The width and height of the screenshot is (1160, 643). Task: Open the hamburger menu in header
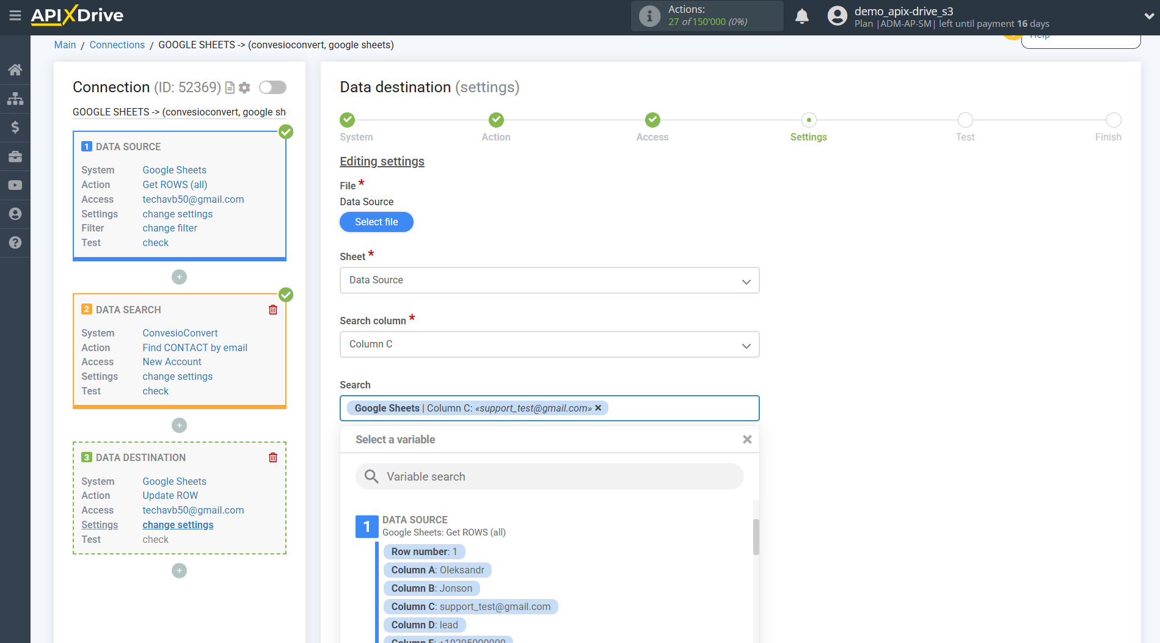[x=15, y=15]
